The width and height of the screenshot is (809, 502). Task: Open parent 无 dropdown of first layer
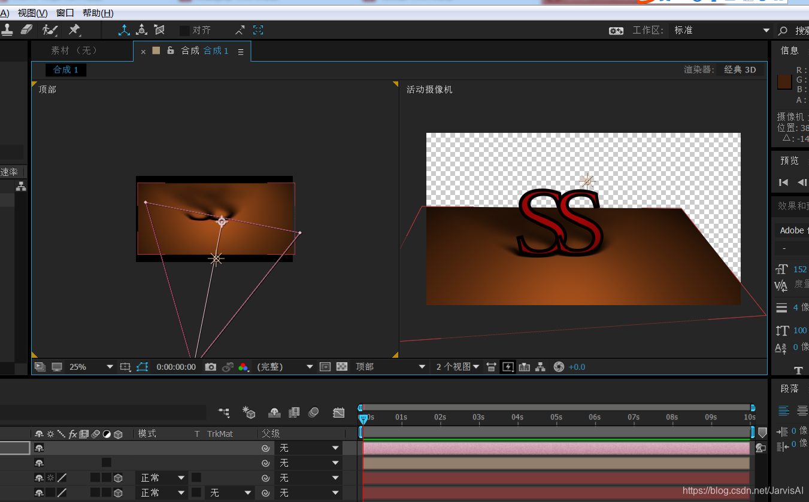pos(309,448)
